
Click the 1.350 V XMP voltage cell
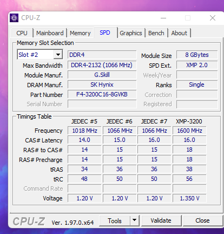(x=189, y=198)
